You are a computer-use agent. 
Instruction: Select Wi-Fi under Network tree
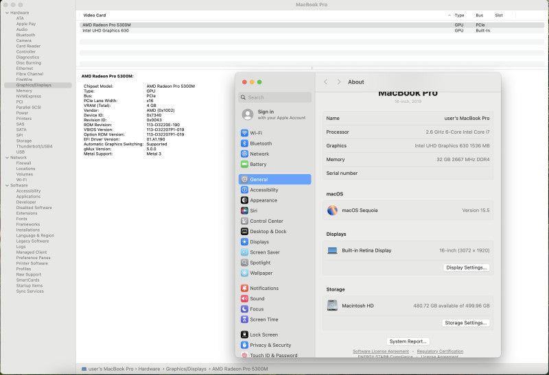click(x=21, y=180)
